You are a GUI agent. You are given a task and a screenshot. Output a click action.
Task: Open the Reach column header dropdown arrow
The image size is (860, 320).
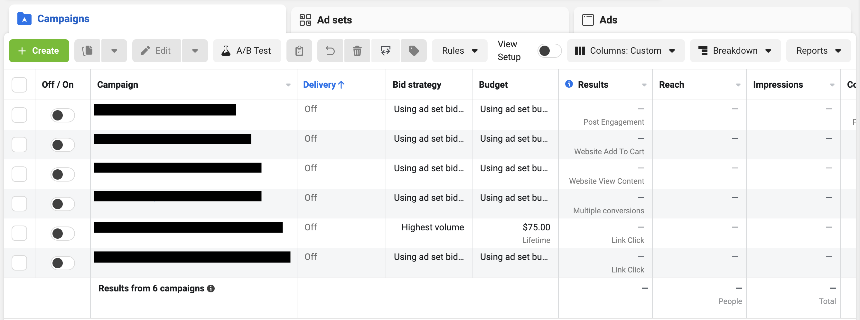[x=738, y=85]
